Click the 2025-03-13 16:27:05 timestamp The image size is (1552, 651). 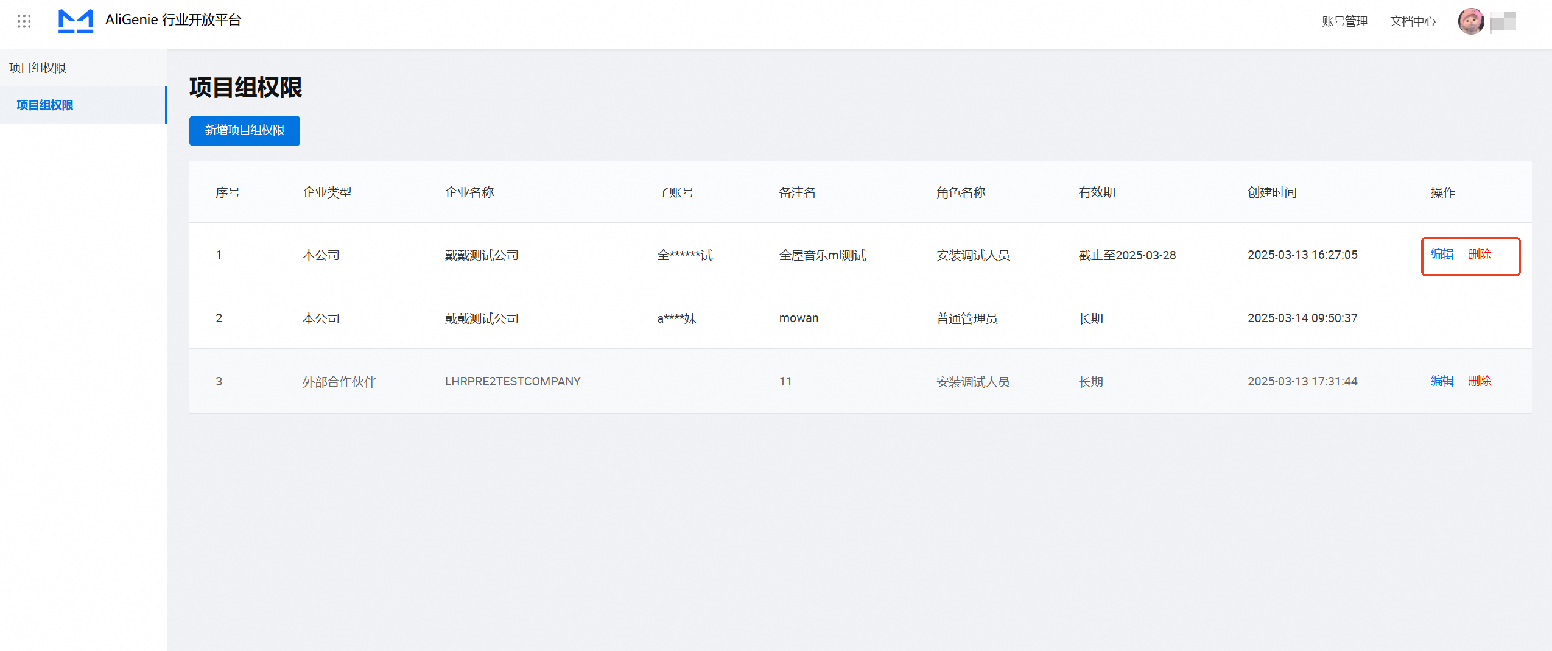(1302, 255)
